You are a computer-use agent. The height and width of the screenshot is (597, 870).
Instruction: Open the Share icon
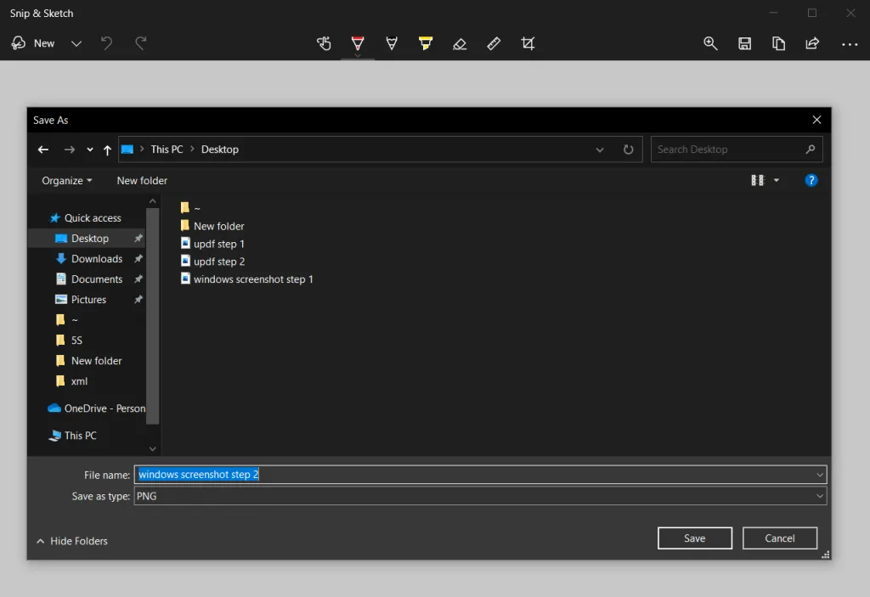point(811,43)
